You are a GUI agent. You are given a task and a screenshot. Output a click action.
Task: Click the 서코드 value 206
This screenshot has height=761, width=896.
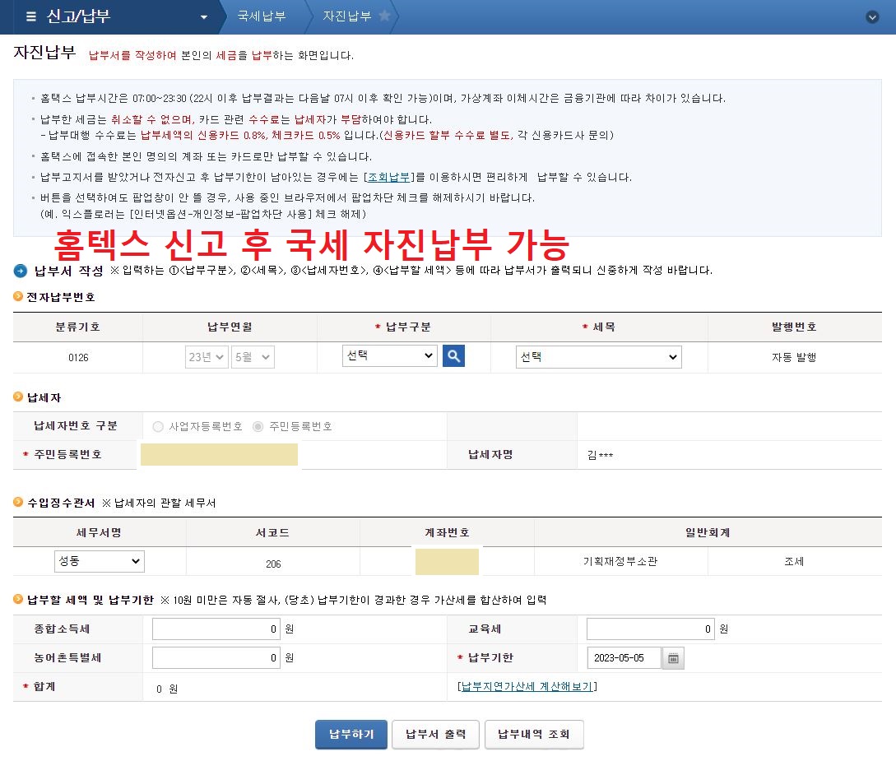pyautogui.click(x=273, y=564)
